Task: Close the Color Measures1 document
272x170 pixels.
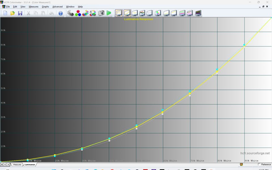Action: (267, 7)
